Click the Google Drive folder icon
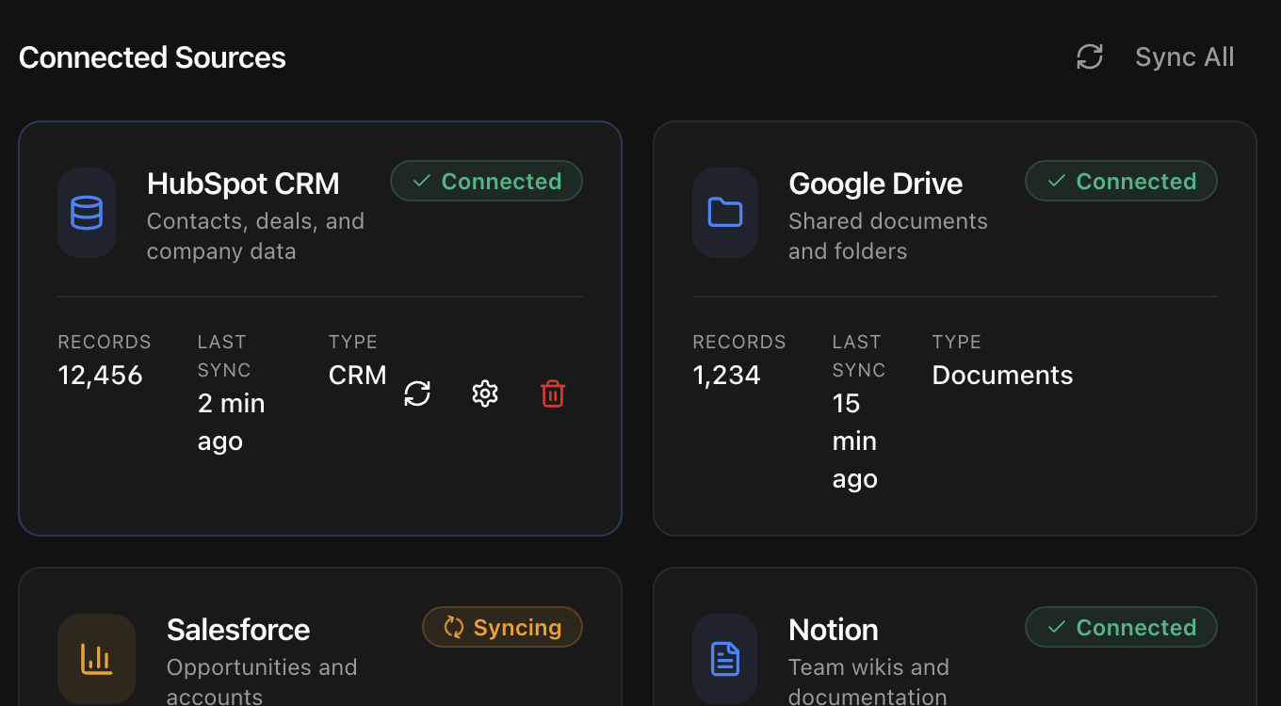This screenshot has width=1281, height=706. coord(725,213)
